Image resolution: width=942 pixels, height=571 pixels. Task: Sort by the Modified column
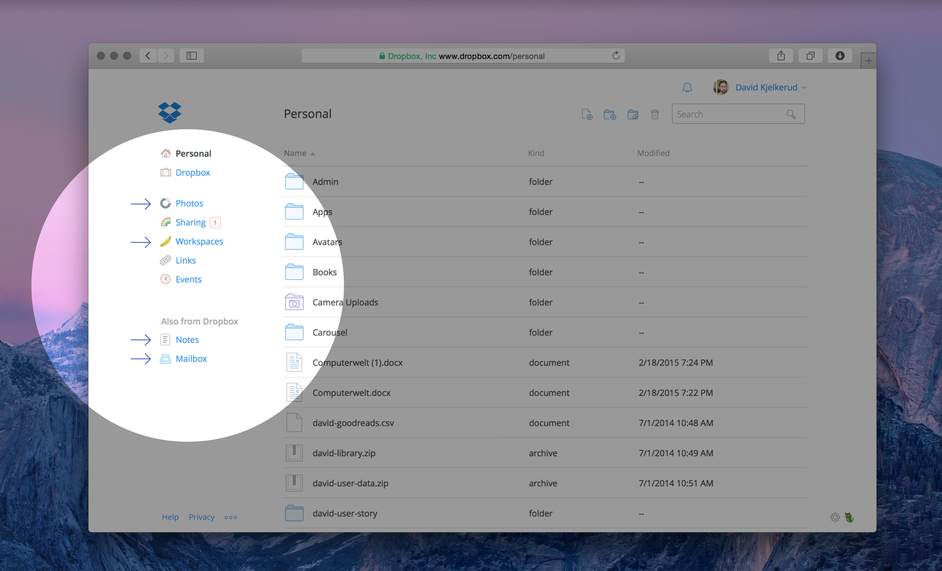(653, 153)
